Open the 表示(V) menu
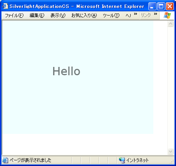Image resolution: width=176 pixels, height=166 pixels. [x=58, y=16]
